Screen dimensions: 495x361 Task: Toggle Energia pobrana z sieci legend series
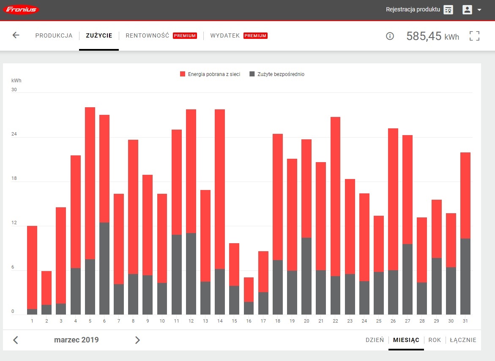coord(210,74)
